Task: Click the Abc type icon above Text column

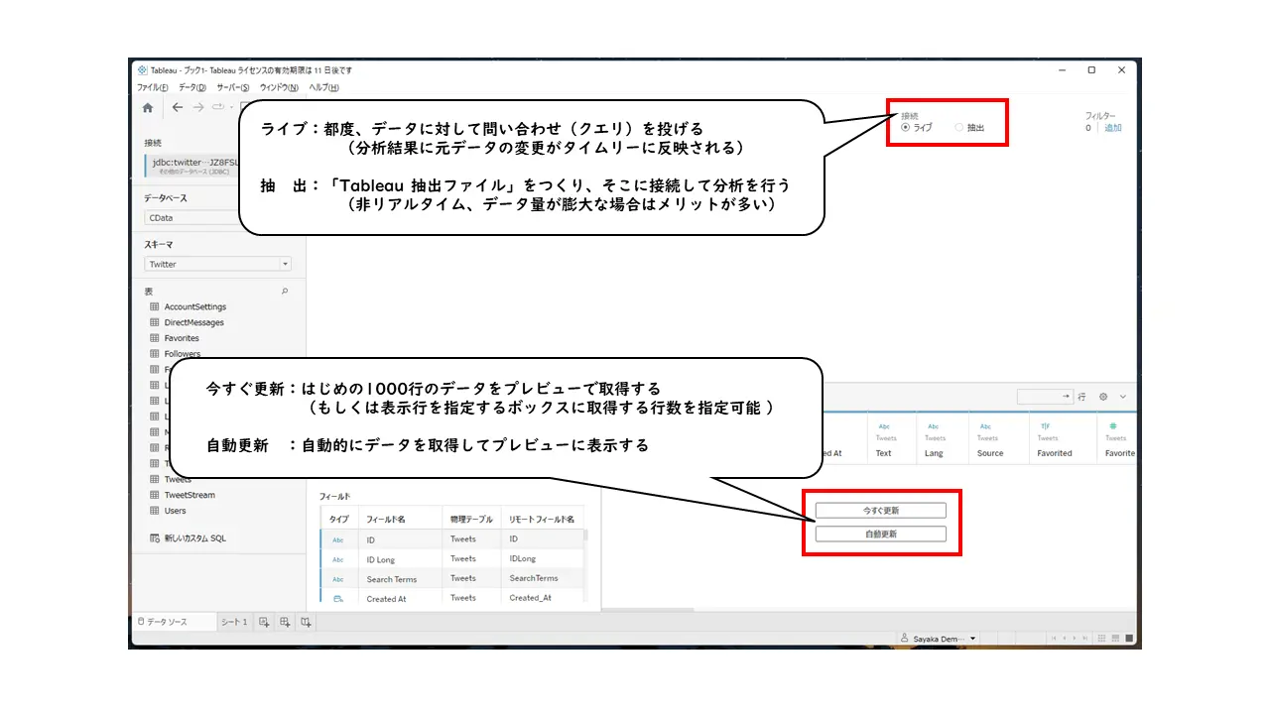Action: coord(884,426)
